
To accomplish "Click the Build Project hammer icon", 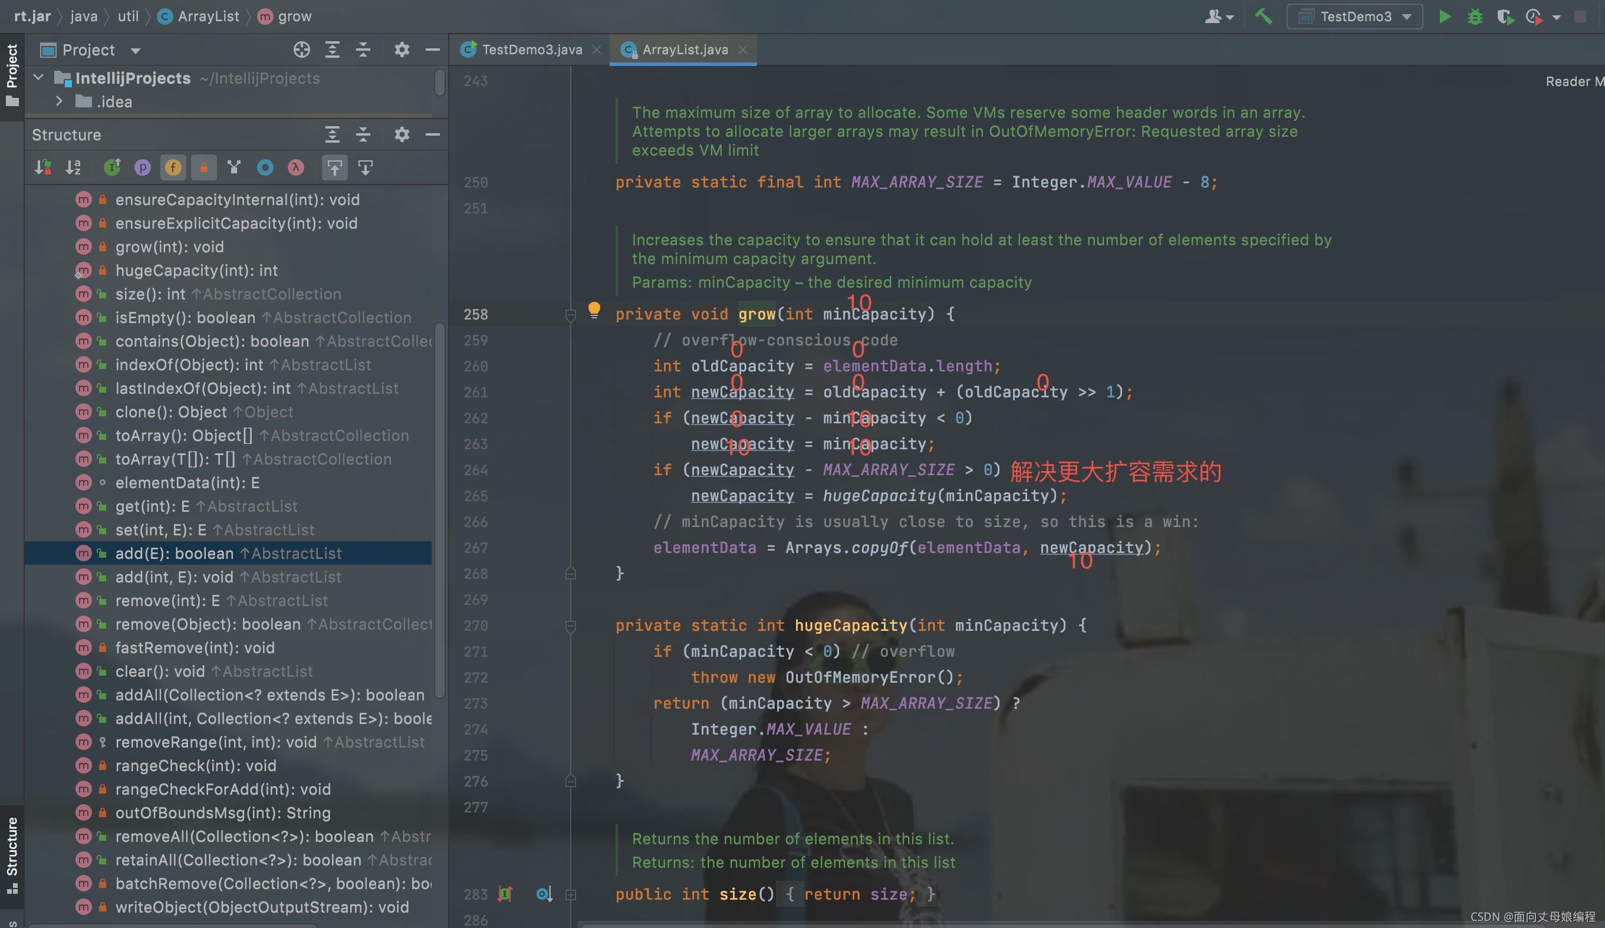I will pos(1264,17).
